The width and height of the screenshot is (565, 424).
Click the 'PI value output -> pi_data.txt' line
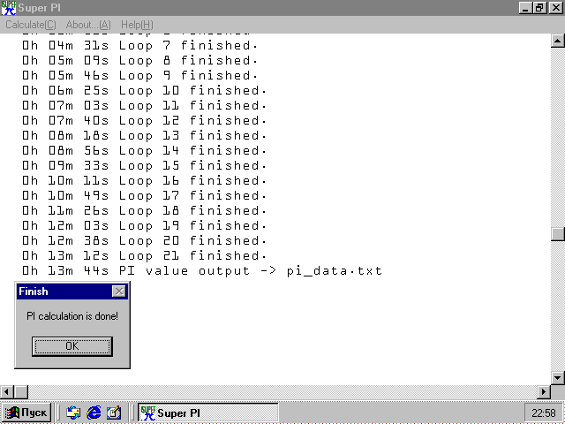202,271
